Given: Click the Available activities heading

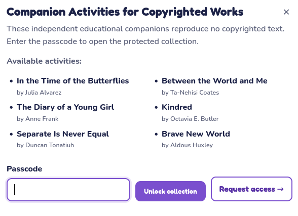Looking at the screenshot, I should tap(44, 61).
